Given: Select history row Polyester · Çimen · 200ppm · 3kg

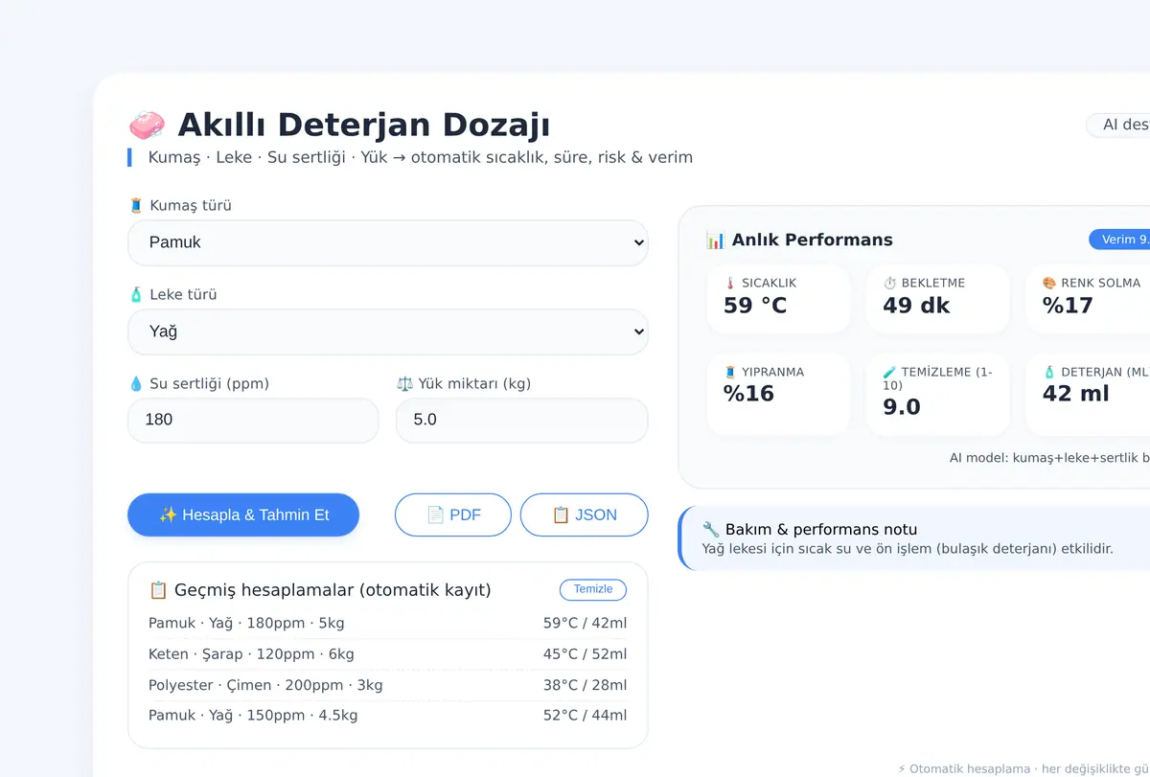Looking at the screenshot, I should tap(387, 685).
